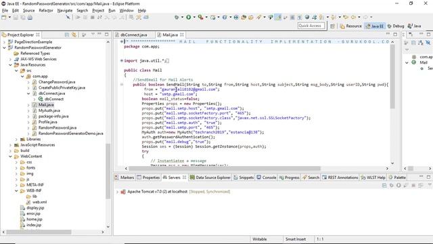The width and height of the screenshot is (433, 244).
Task: Open the Open Perspective icon
Action: [x=332, y=26]
